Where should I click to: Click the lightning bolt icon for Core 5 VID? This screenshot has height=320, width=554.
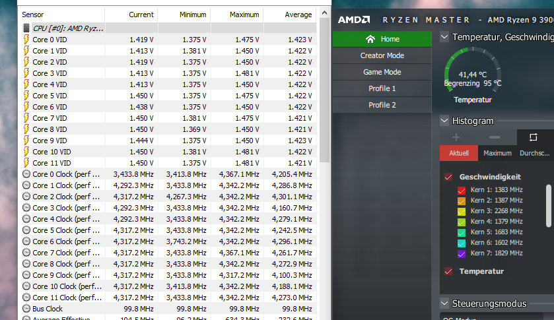tap(26, 96)
